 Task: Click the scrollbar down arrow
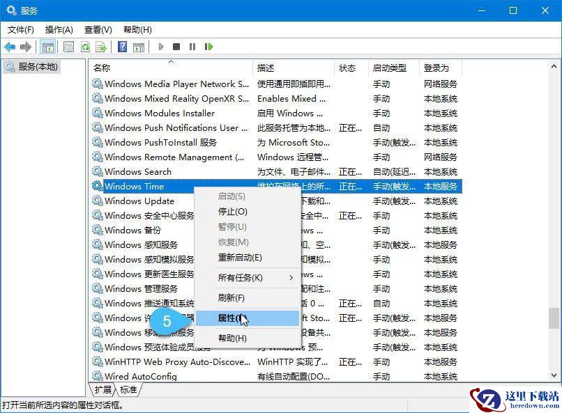554,375
